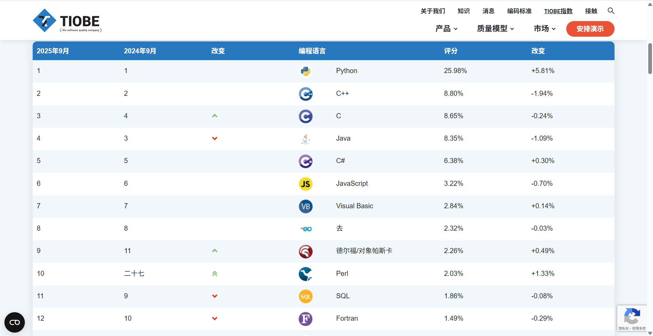Click the 去 language name in Go row

340,228
